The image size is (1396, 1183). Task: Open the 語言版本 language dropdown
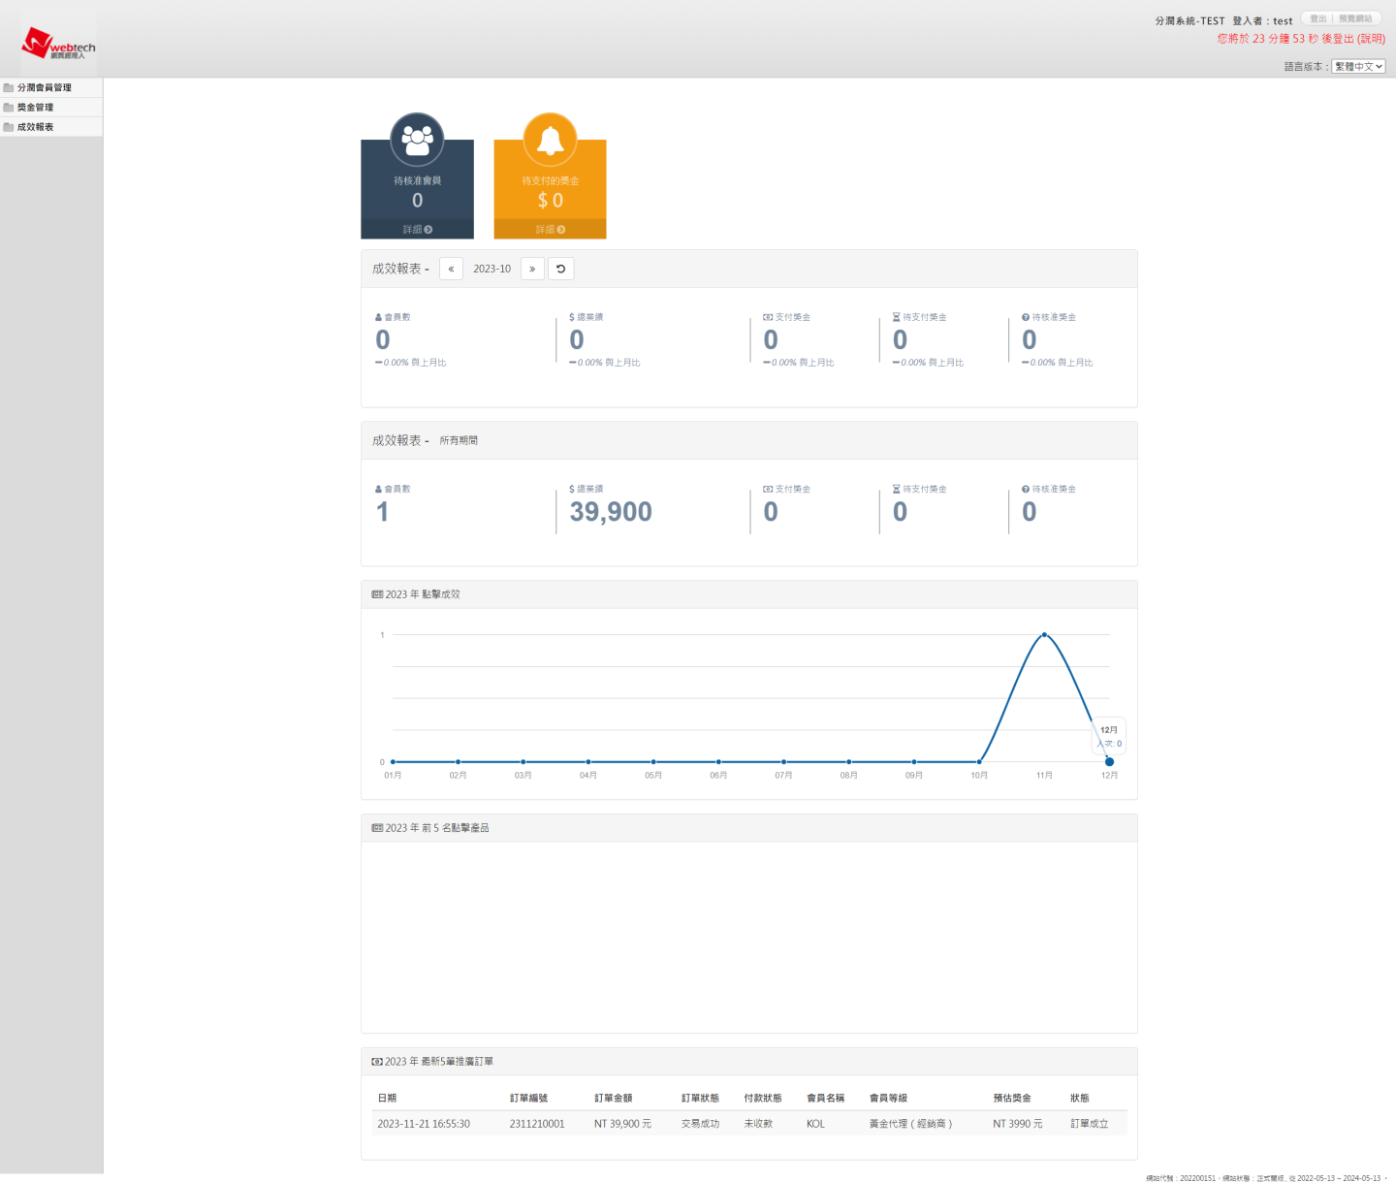tap(1358, 67)
